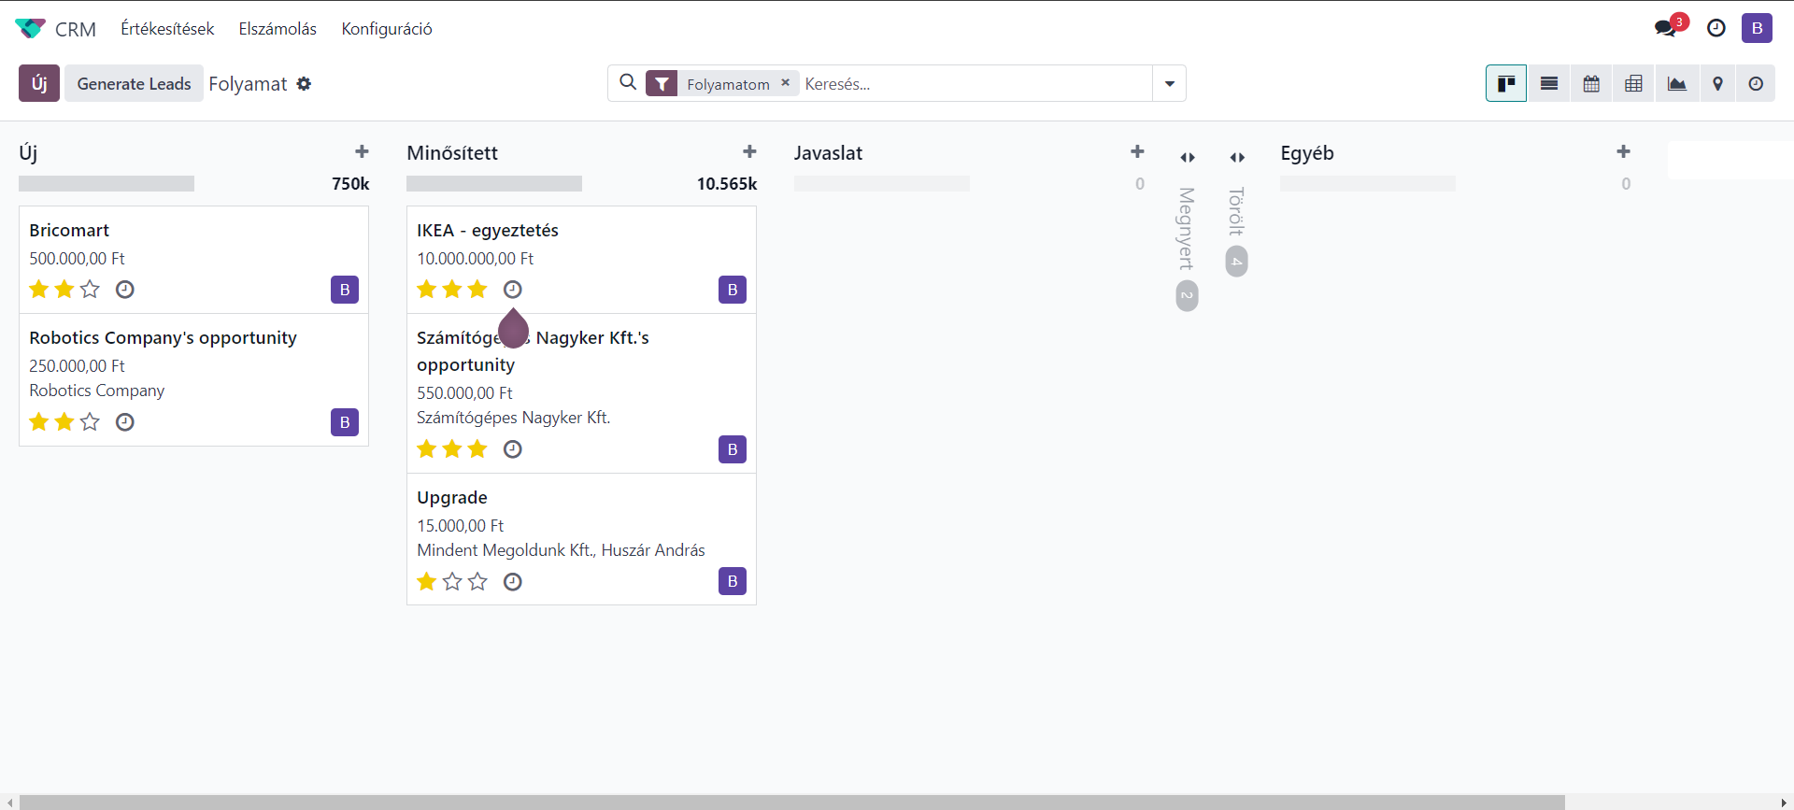Open the Folyamat settings gear
Image resolution: width=1794 pixels, height=810 pixels.
(304, 84)
